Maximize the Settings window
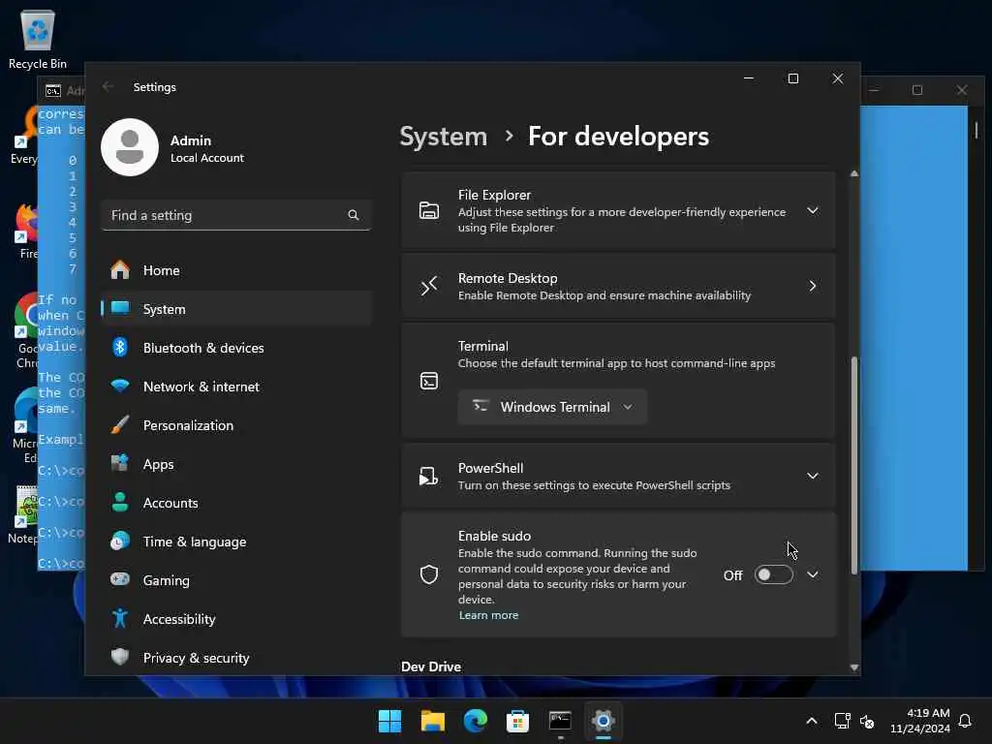Screen dimensions: 992x744 [792, 78]
